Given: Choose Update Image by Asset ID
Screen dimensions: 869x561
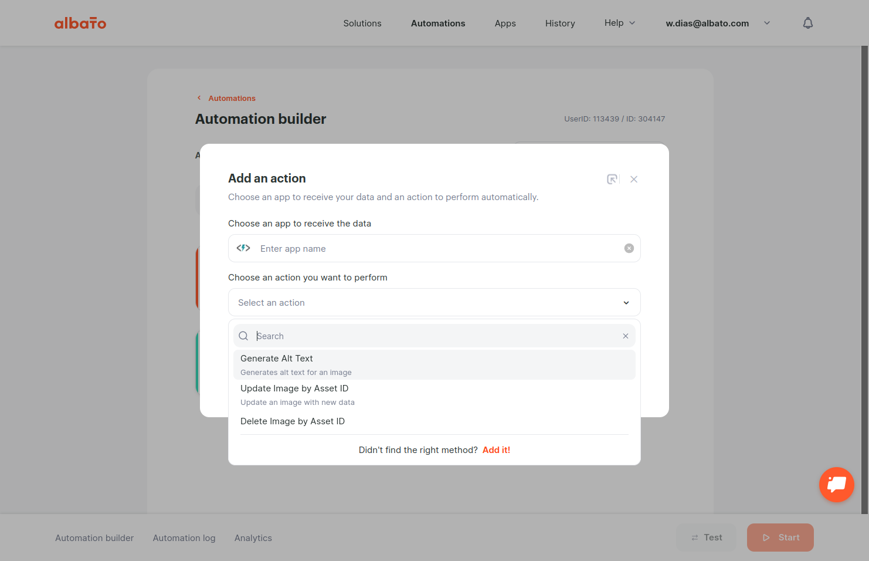Looking at the screenshot, I should click(434, 395).
